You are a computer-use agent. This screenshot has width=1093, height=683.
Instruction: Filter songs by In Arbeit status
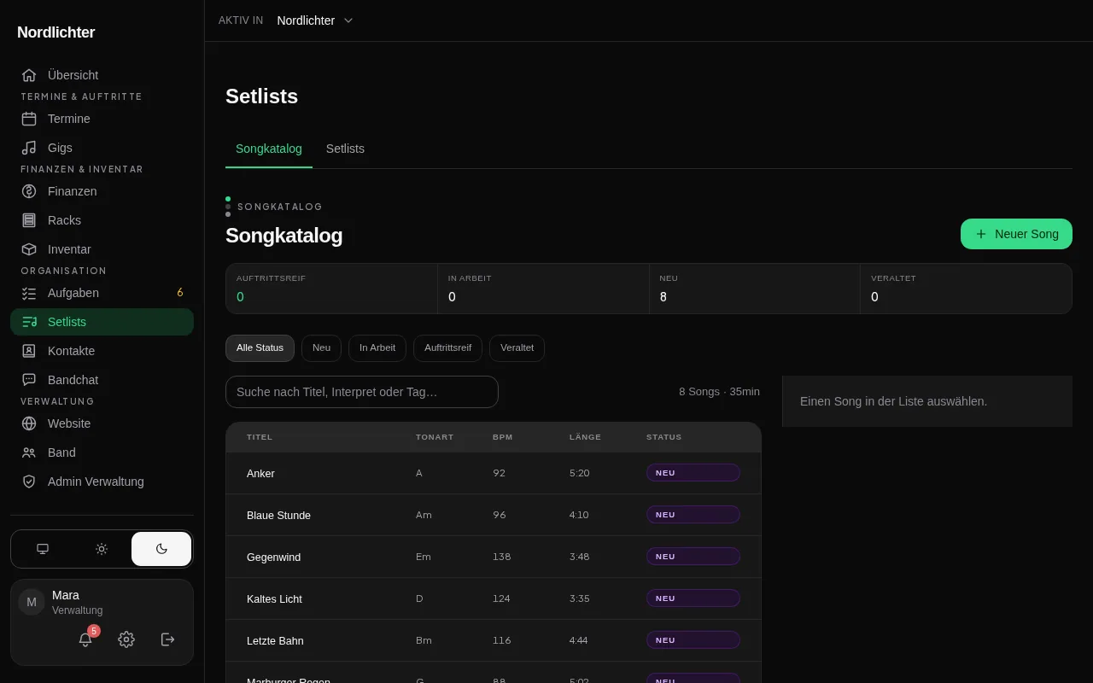pos(377,348)
